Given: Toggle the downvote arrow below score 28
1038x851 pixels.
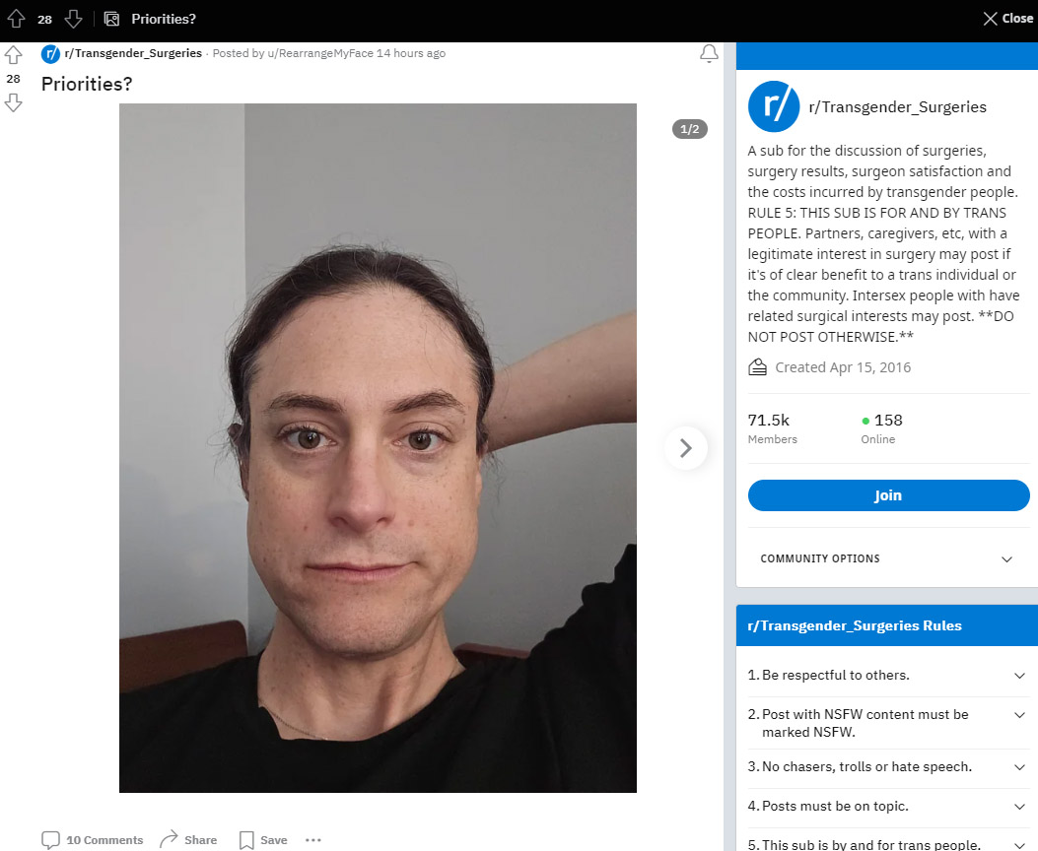Looking at the screenshot, I should [13, 103].
